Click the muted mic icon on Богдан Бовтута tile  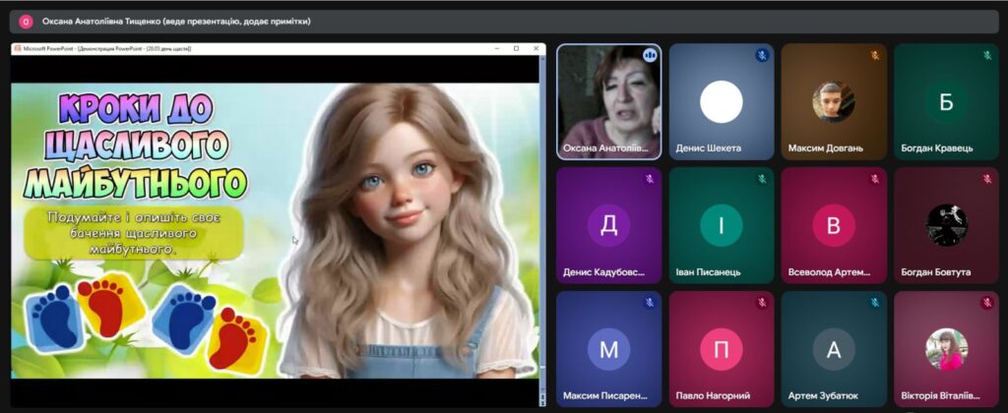click(x=985, y=179)
